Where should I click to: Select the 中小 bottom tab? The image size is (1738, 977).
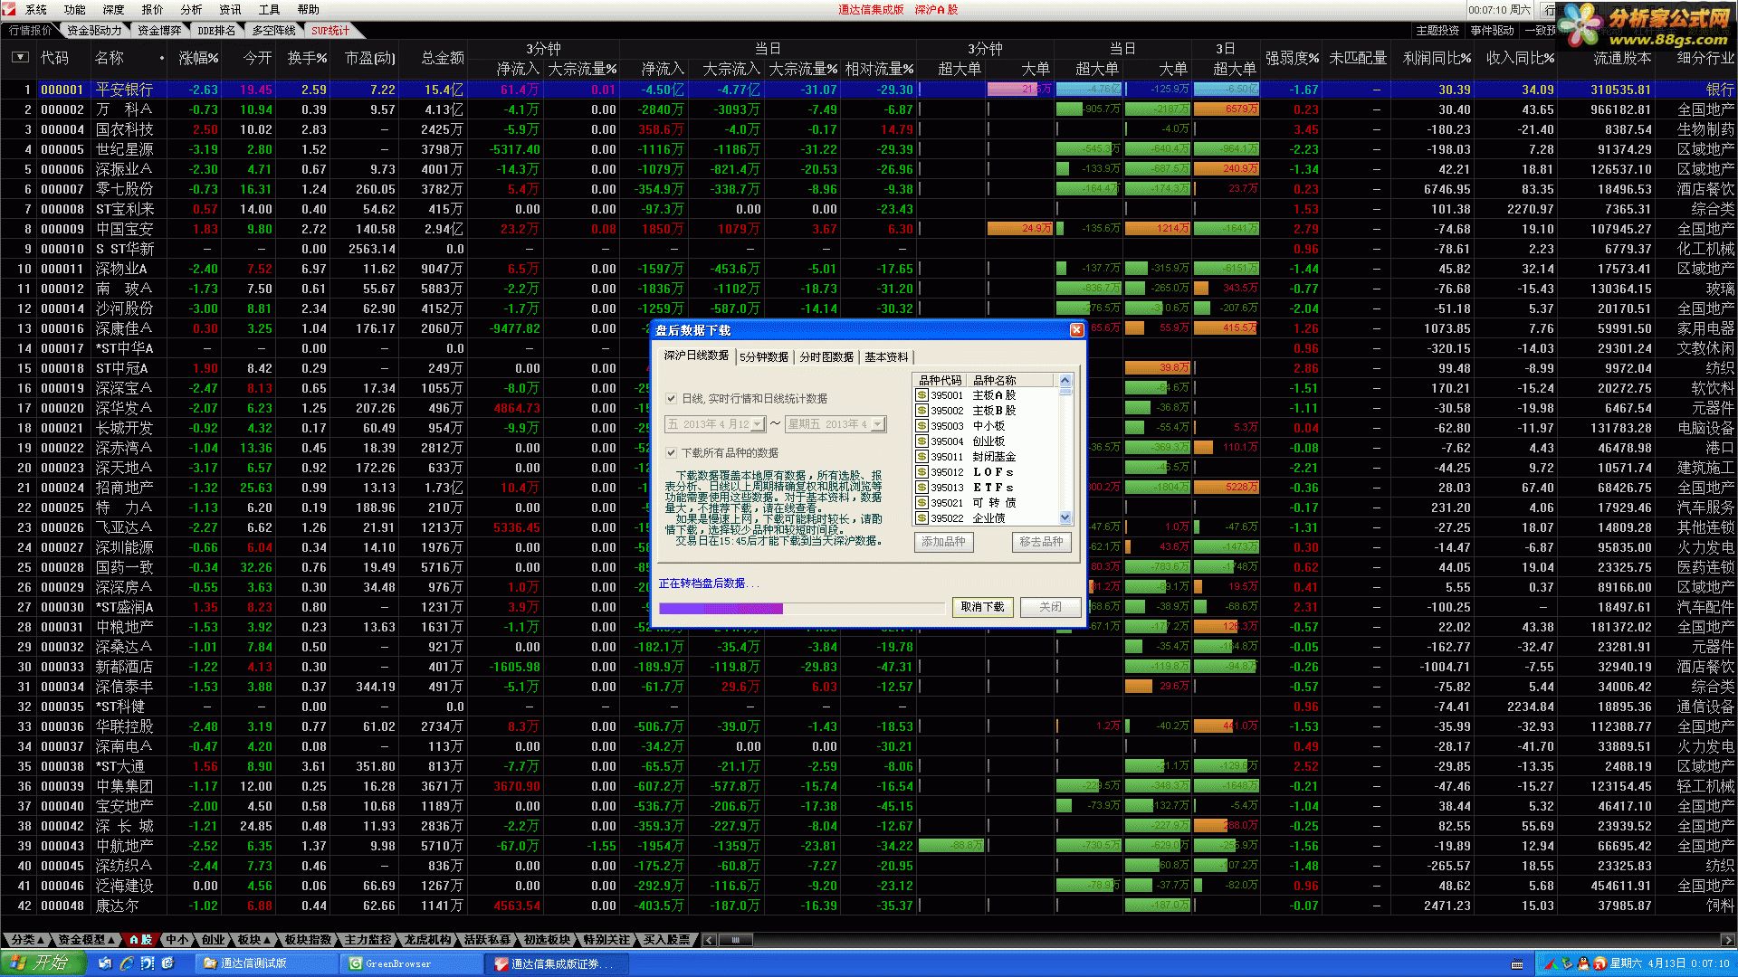177,940
